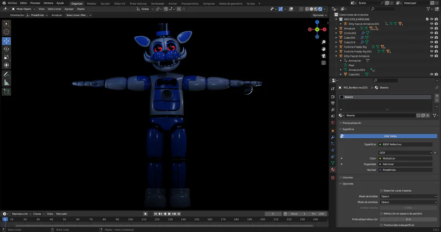Open the Texture properties checkered tab
The height and width of the screenshot is (232, 441).
(x=333, y=178)
